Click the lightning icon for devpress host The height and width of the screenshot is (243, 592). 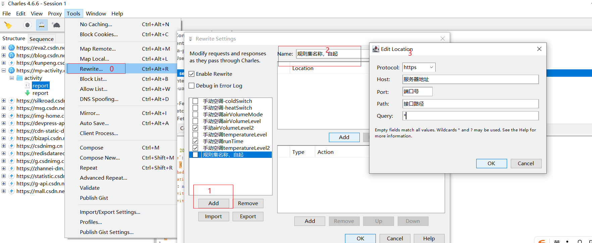point(11,123)
